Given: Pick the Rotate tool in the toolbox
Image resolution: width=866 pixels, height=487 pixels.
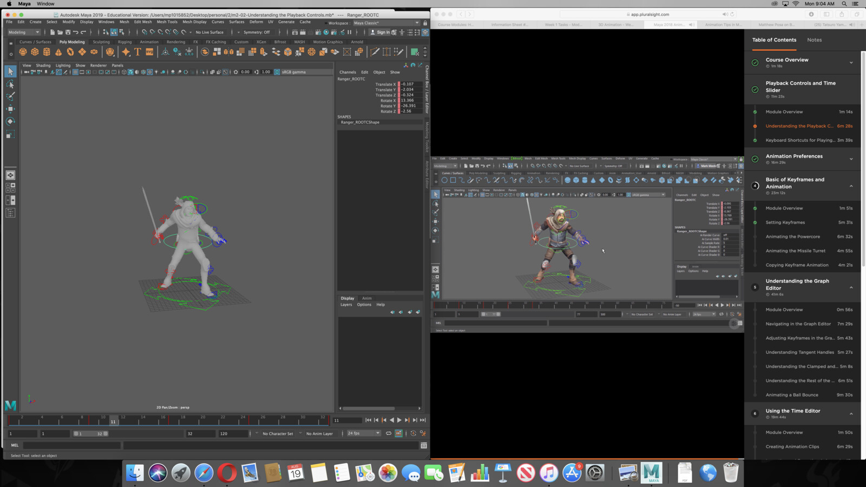Looking at the screenshot, I should click(10, 121).
